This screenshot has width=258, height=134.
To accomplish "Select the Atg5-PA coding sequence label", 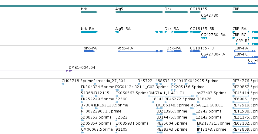I will coord(126,48).
